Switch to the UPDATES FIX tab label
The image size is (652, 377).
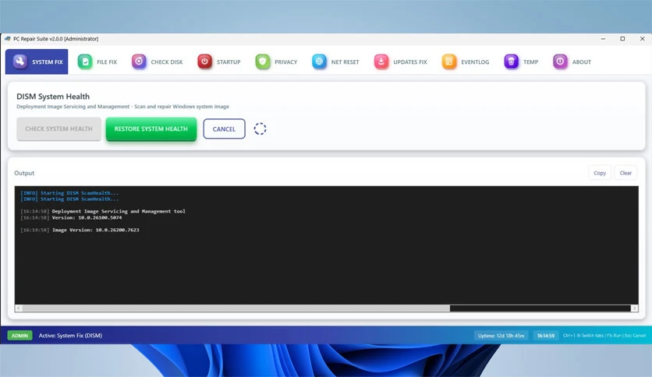pyautogui.click(x=410, y=62)
